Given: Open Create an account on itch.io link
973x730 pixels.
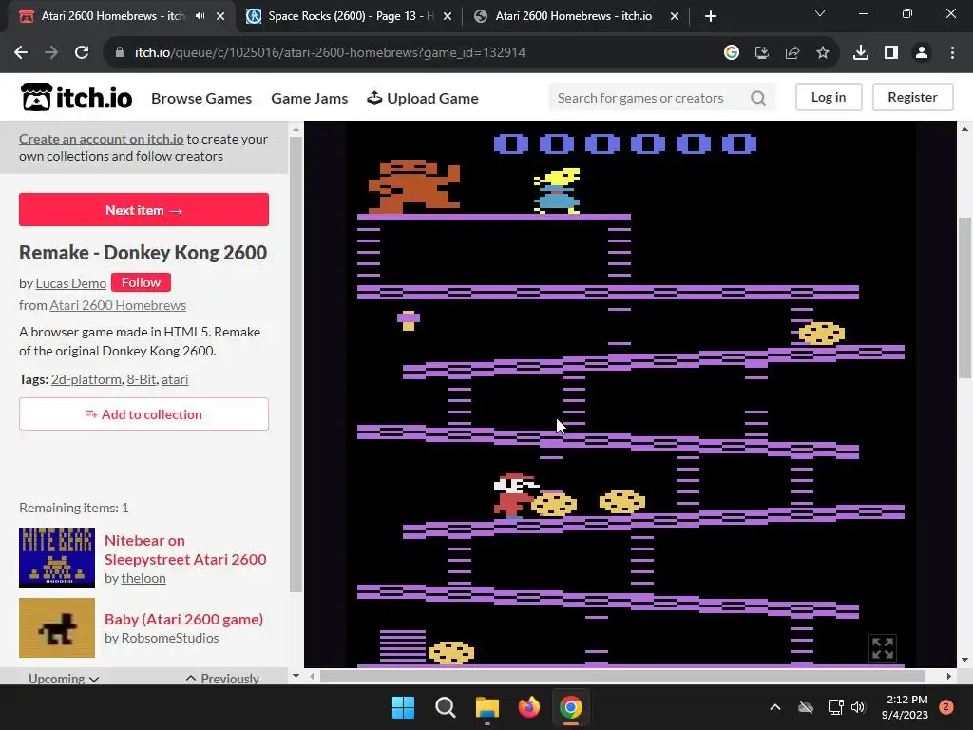Looking at the screenshot, I should tap(101, 139).
